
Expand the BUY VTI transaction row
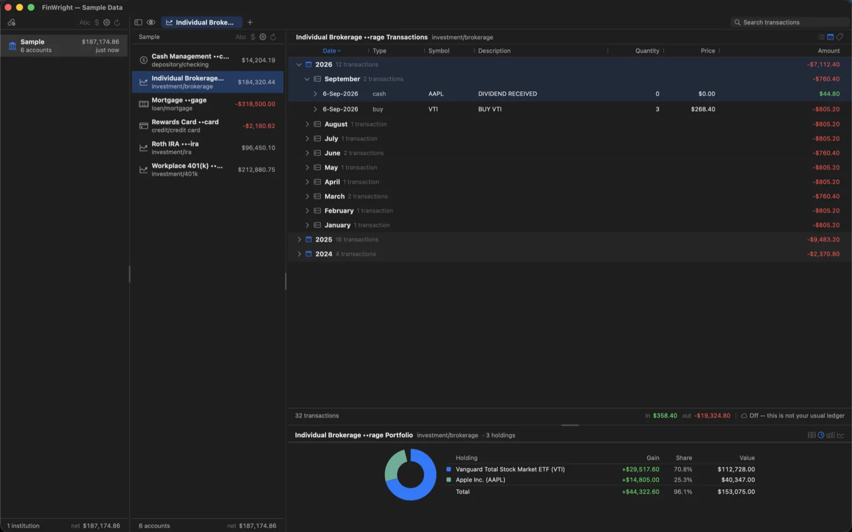pos(315,109)
